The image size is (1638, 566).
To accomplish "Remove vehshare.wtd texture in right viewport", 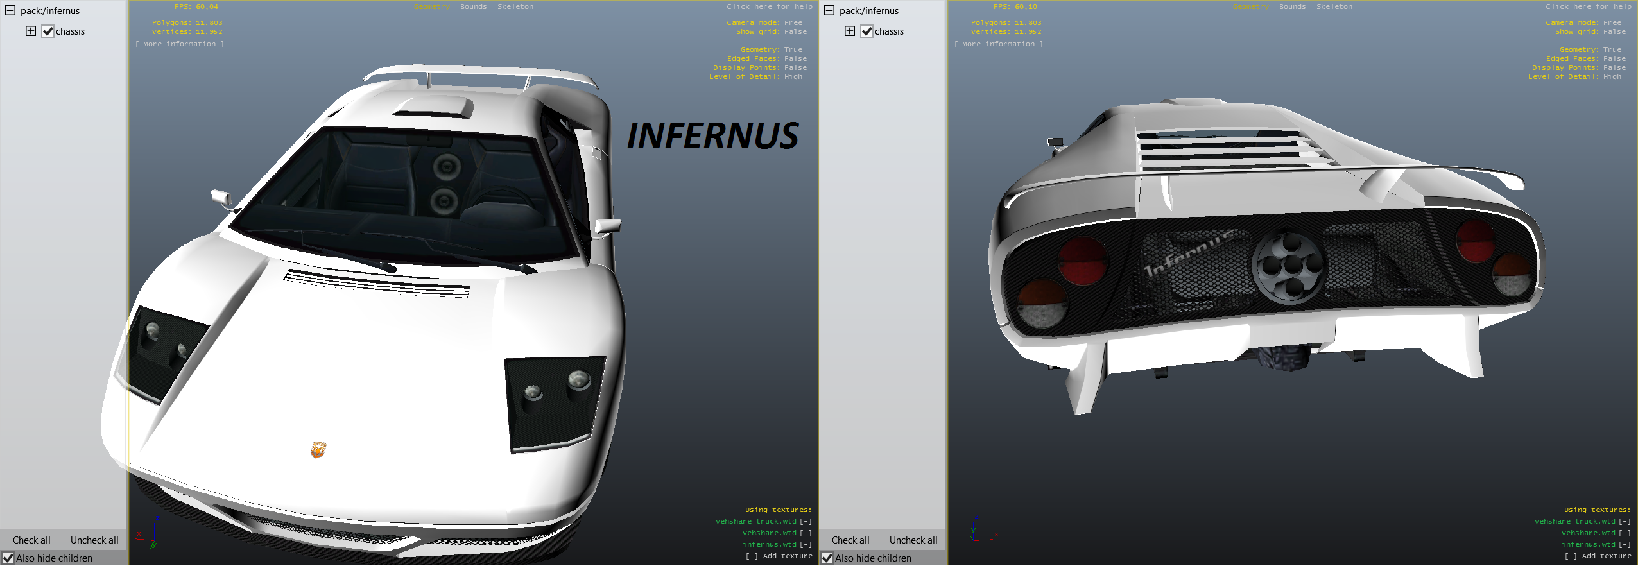I will (1625, 533).
